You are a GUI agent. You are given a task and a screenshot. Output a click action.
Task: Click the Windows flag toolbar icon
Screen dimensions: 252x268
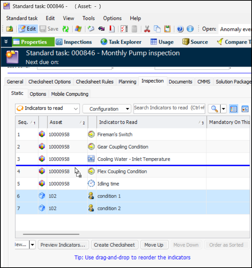point(78,29)
